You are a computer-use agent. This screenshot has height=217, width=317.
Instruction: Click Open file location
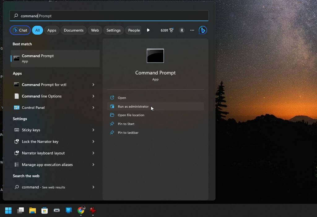tap(131, 115)
